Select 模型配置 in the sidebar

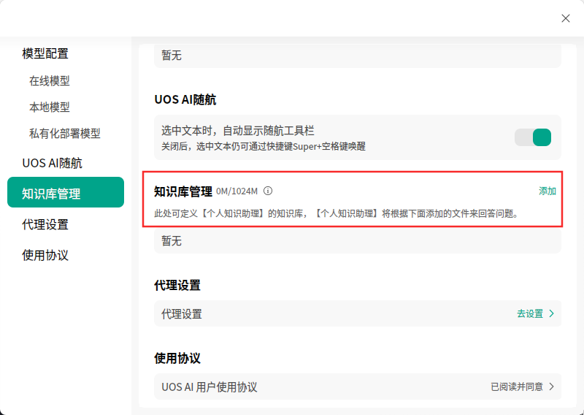45,53
